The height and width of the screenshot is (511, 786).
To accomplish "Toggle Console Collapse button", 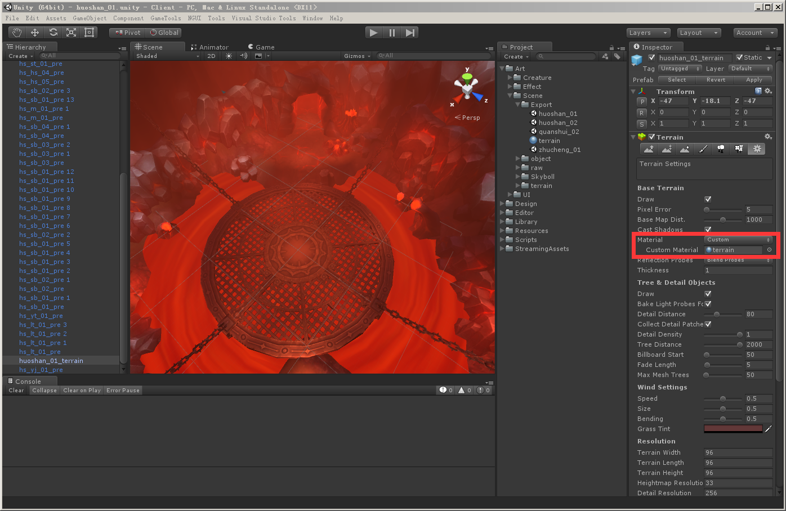I will pos(44,391).
